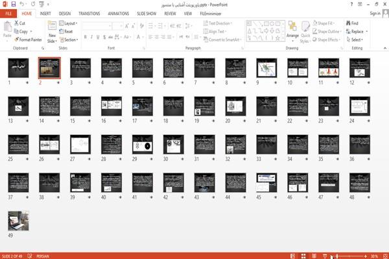Viewport: 389px width, 259px height.
Task: Click the Cut command
Action: [x=19, y=23]
